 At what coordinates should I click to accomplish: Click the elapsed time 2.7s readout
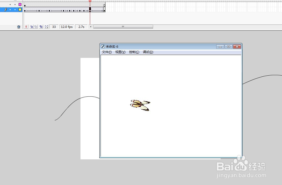[81, 27]
